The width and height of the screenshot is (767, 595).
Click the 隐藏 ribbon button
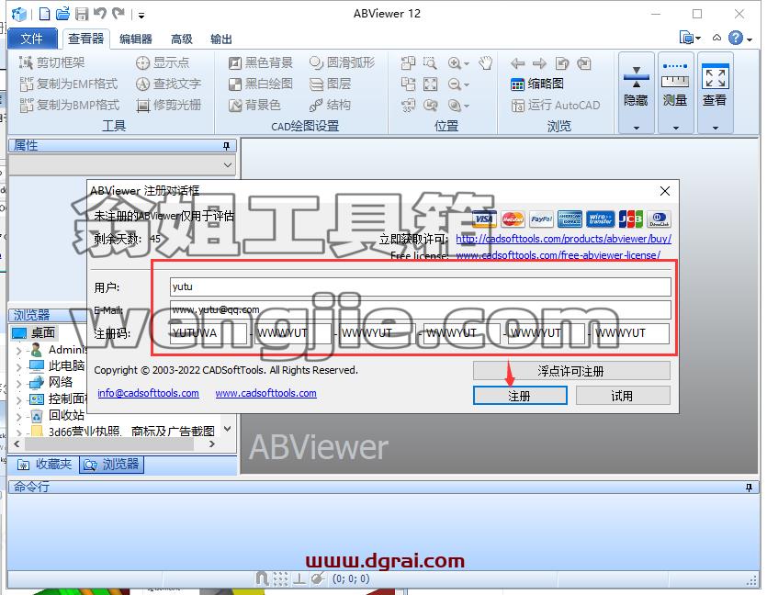pyautogui.click(x=636, y=86)
